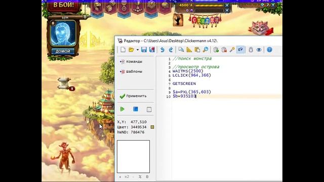324x182 pixels.
Task: Click the mouse recording icon
Action: (x=251, y=50)
